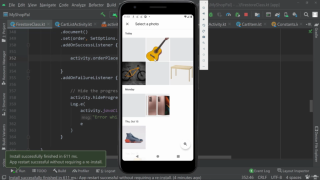Rotate emulator right
Screen dimensions: 320x180
203,31
